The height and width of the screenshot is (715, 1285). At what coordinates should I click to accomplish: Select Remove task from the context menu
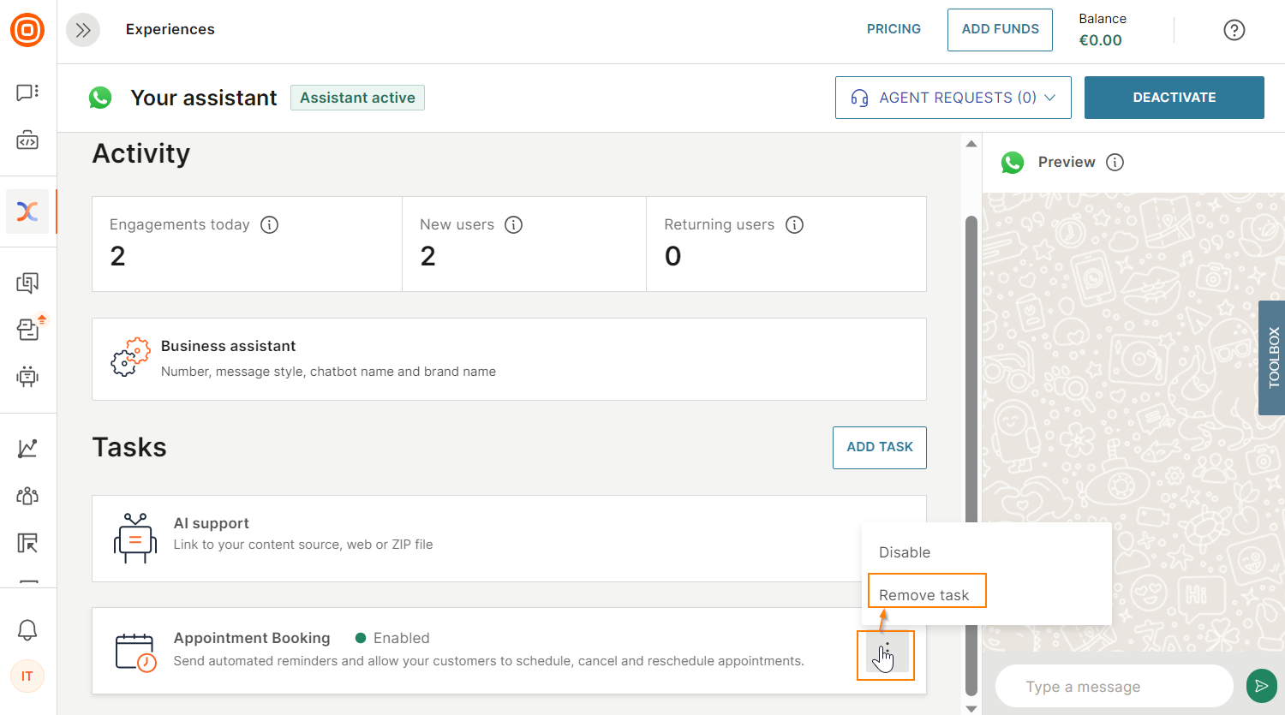coord(926,593)
